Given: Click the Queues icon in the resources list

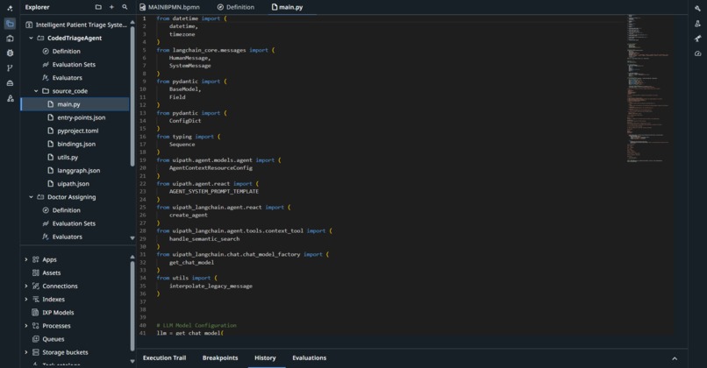Looking at the screenshot, I should tap(36, 339).
